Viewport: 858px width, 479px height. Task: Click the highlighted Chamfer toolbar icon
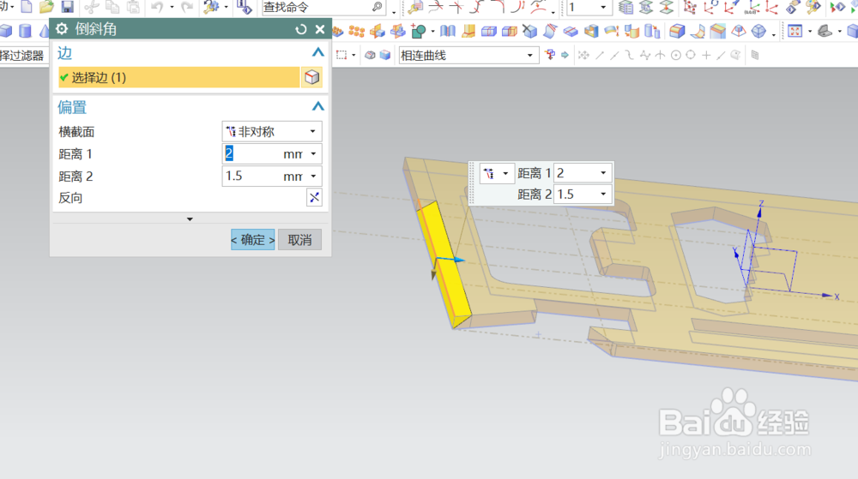coord(717,31)
